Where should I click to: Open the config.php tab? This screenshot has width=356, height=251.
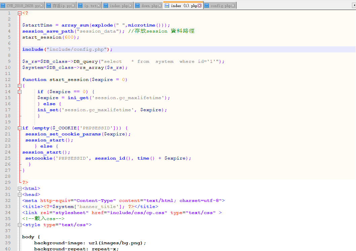220,6
